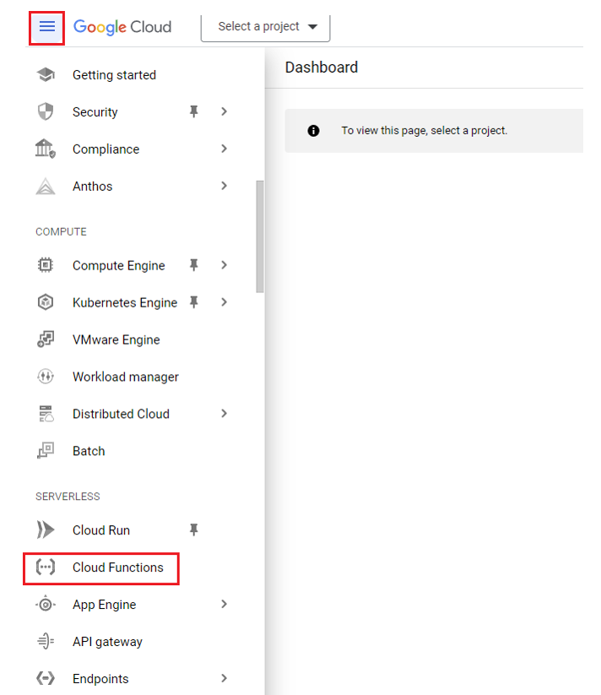Click the info icon in the banner
Viewport: 601px width, 695px height.
point(313,131)
